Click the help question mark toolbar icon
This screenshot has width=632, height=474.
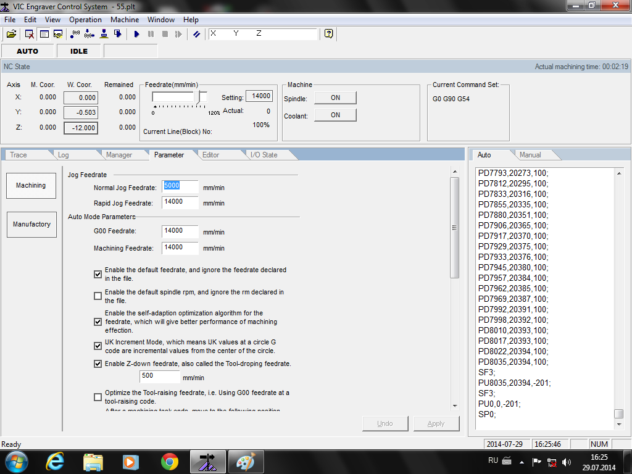328,34
